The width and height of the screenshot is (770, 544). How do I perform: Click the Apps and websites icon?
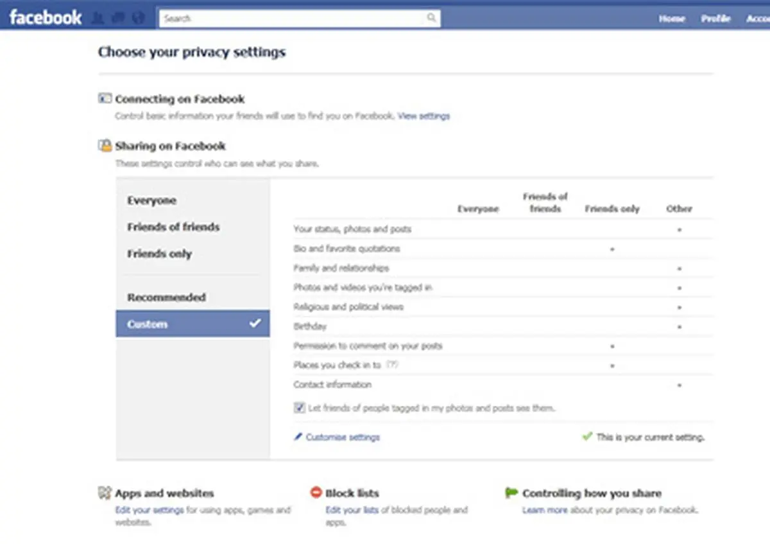tap(104, 493)
